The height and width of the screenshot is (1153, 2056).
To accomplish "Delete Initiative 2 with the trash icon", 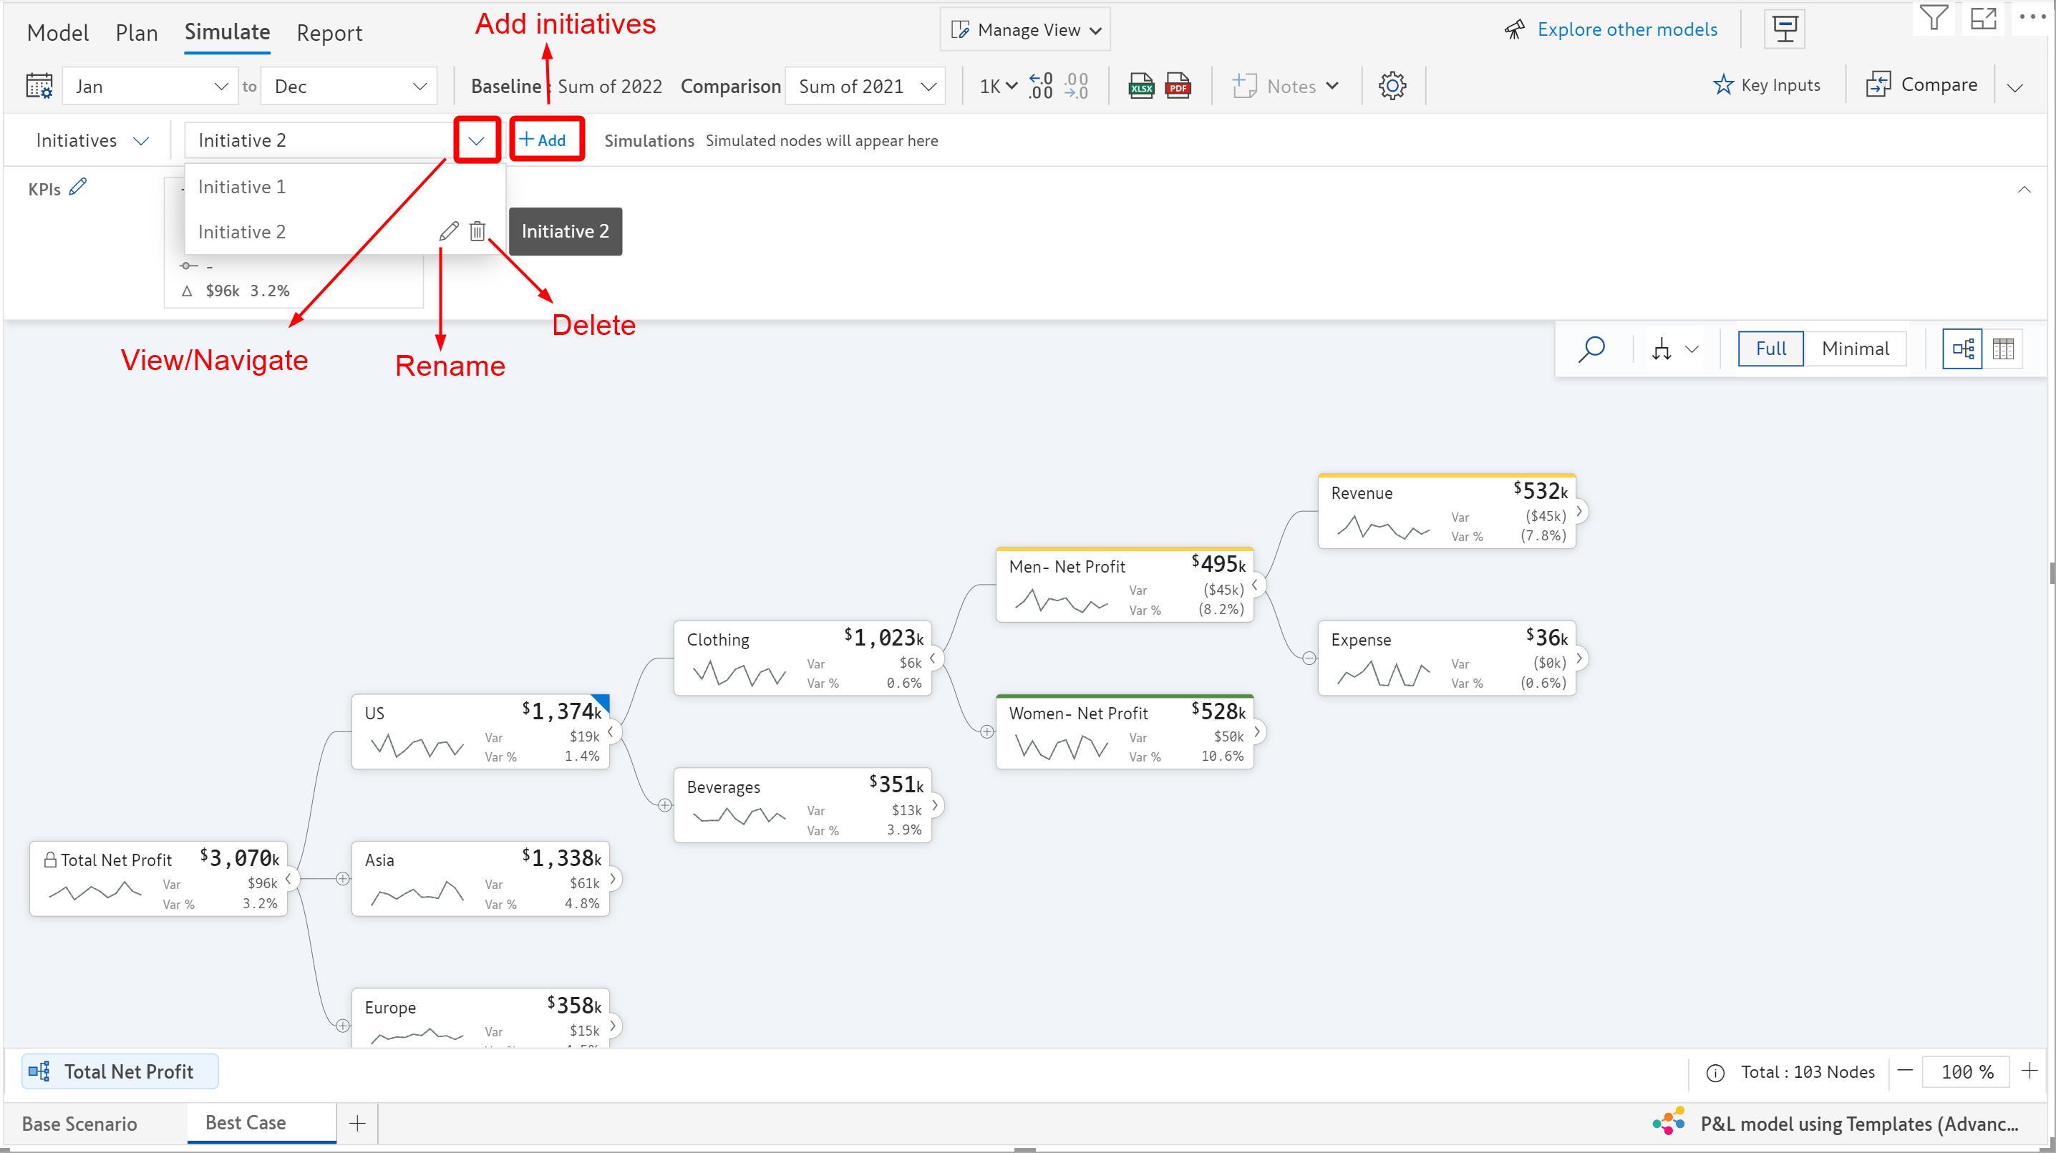I will click(x=477, y=231).
